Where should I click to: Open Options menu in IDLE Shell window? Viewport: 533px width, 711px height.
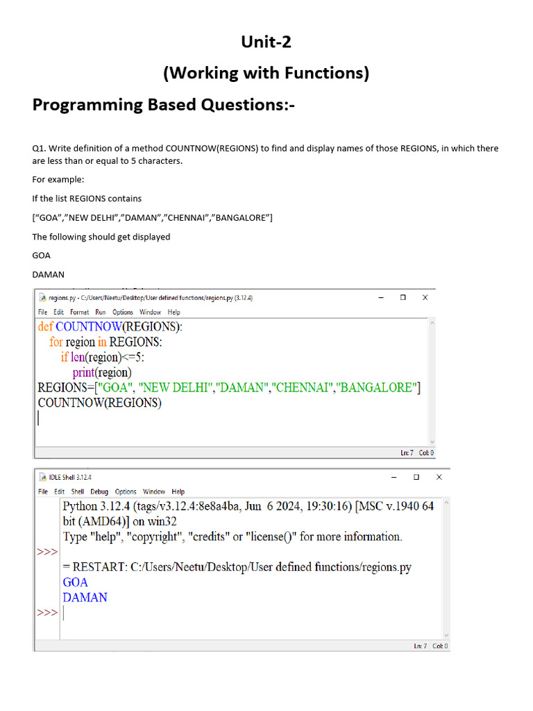tap(126, 492)
